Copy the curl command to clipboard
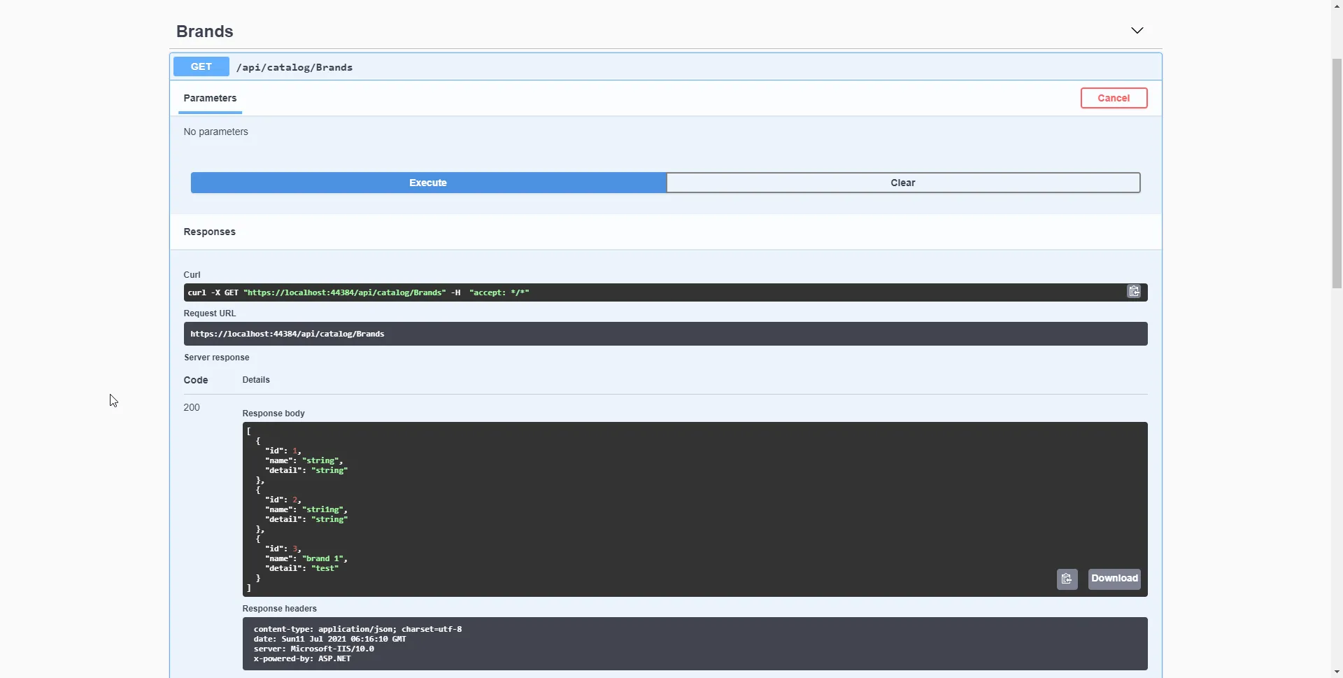 pyautogui.click(x=1134, y=291)
